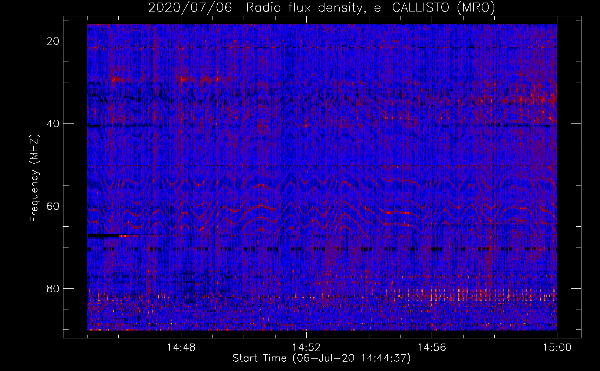Viewport: 600px width, 371px height.
Task: Click the solid black bar near 67 MHz
Action: pyautogui.click(x=103, y=235)
